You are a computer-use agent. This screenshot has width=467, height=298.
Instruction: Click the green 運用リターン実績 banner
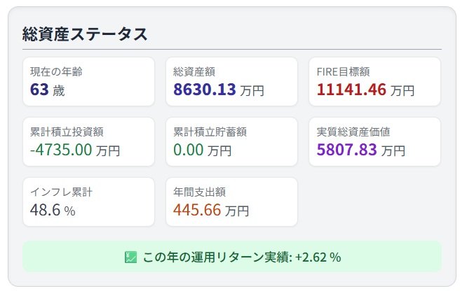tap(232, 257)
